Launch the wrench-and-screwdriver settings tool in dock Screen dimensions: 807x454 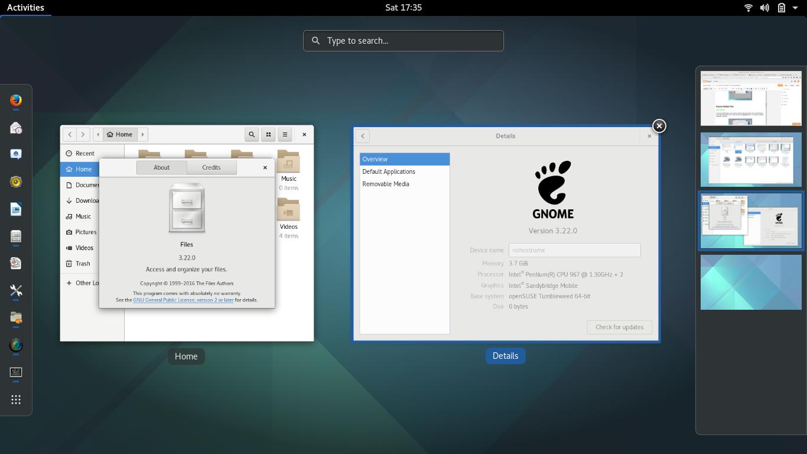16,291
